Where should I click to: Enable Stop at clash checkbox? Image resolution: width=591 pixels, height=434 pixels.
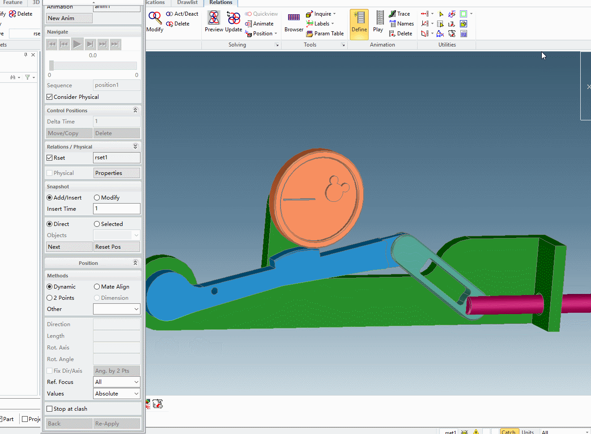pyautogui.click(x=50, y=408)
